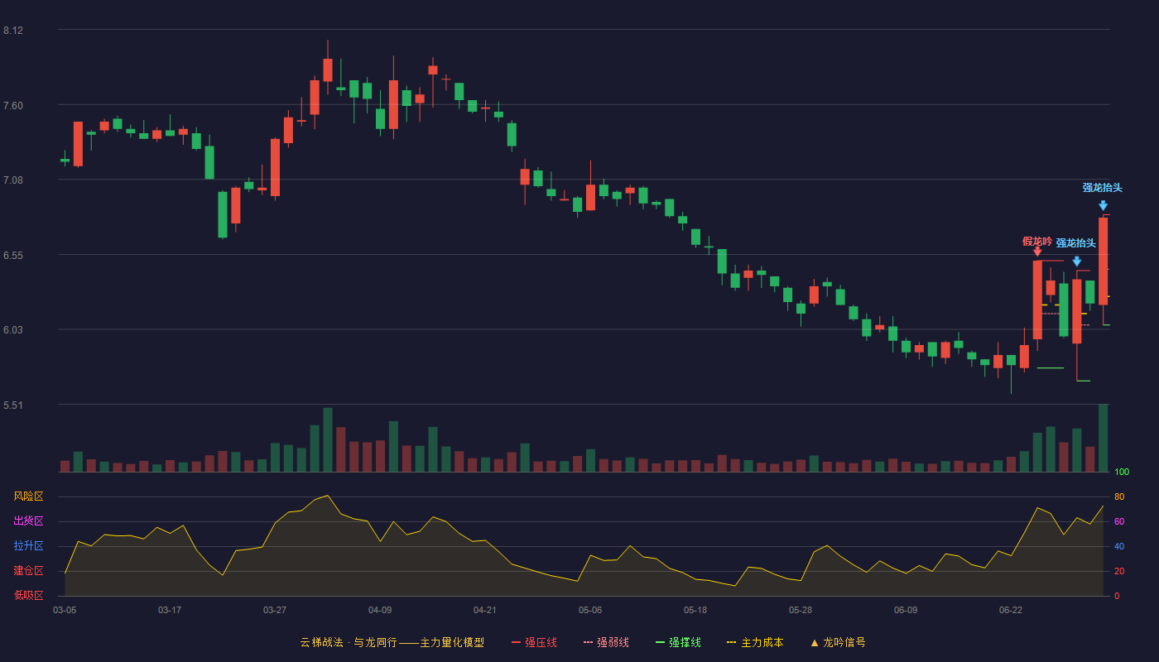
Task: Click the 6.55 price axis label
Action: (13, 256)
